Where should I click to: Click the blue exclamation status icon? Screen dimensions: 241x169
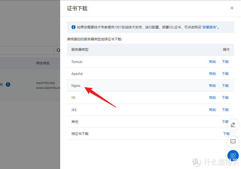point(8,84)
